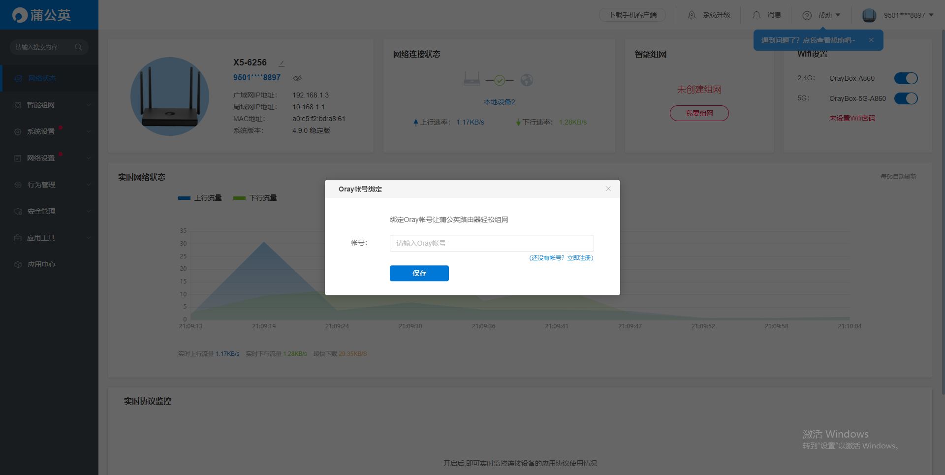Dismiss the blue help tooltip
The width and height of the screenshot is (945, 475).
871,40
